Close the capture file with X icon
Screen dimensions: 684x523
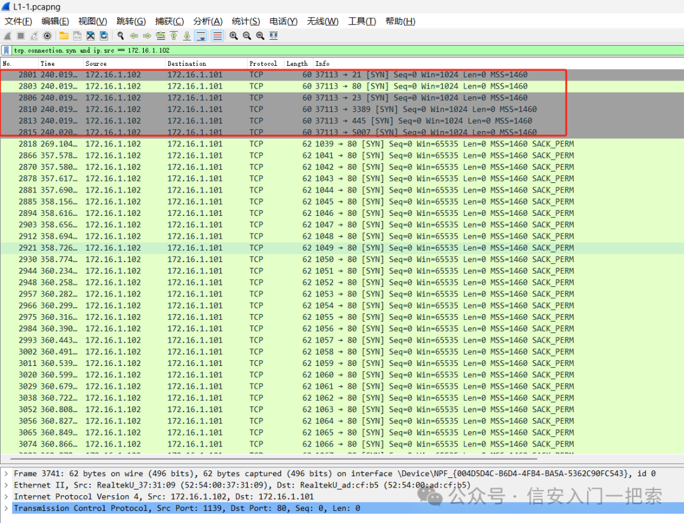tap(91, 35)
